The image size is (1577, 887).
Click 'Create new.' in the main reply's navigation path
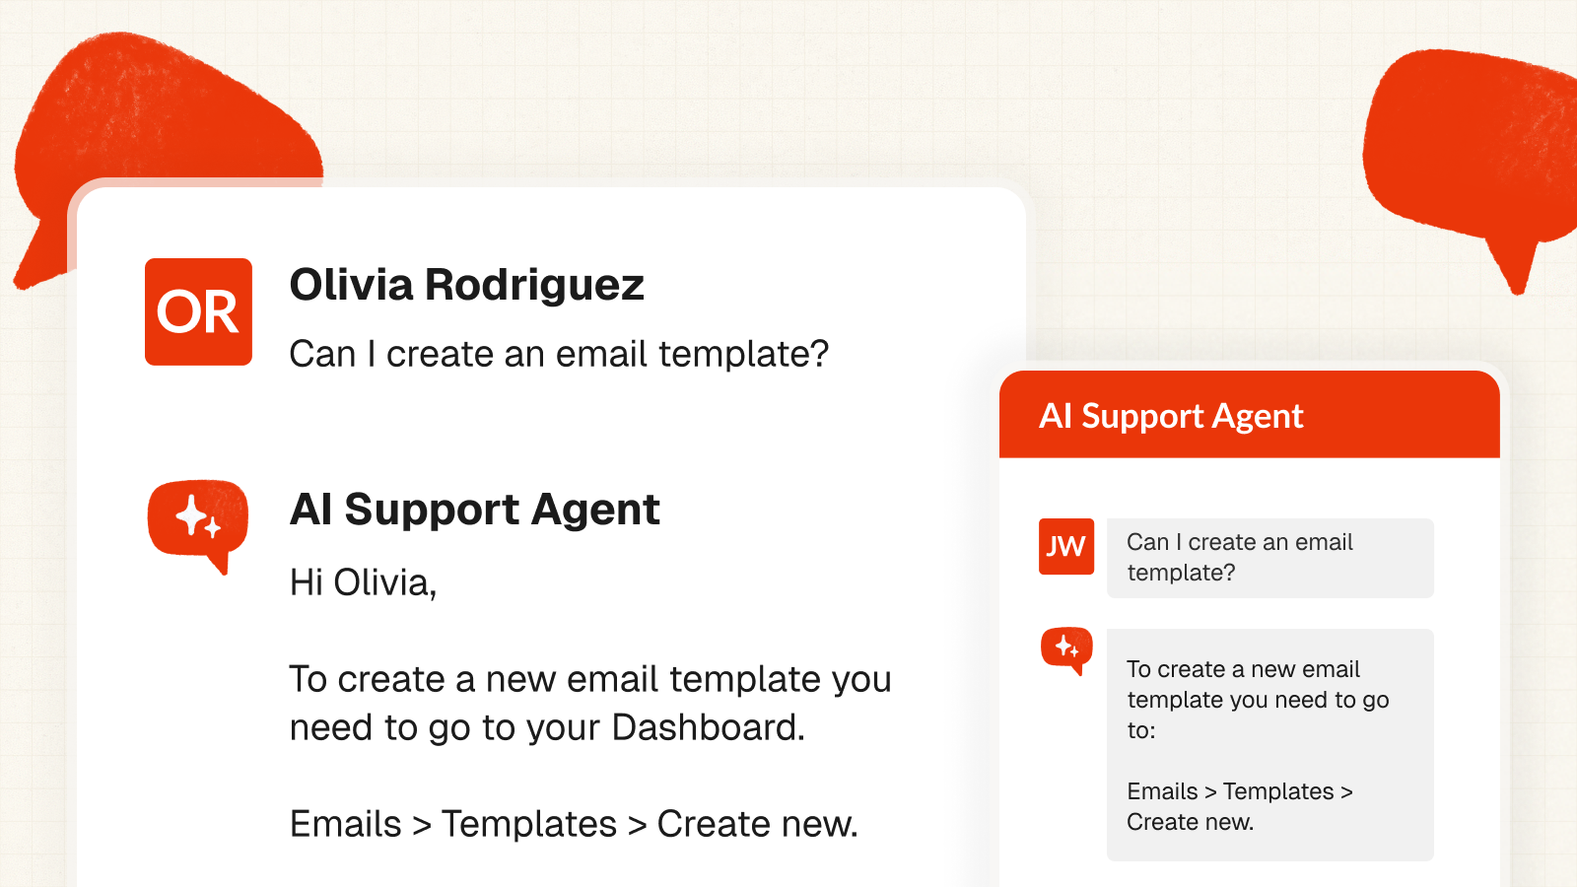[757, 824]
